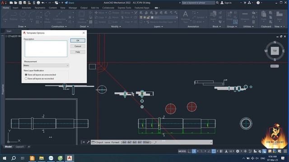Open File Explorer from the Windows taskbar
Viewport: 289px width, 162px height.
(x=42, y=158)
